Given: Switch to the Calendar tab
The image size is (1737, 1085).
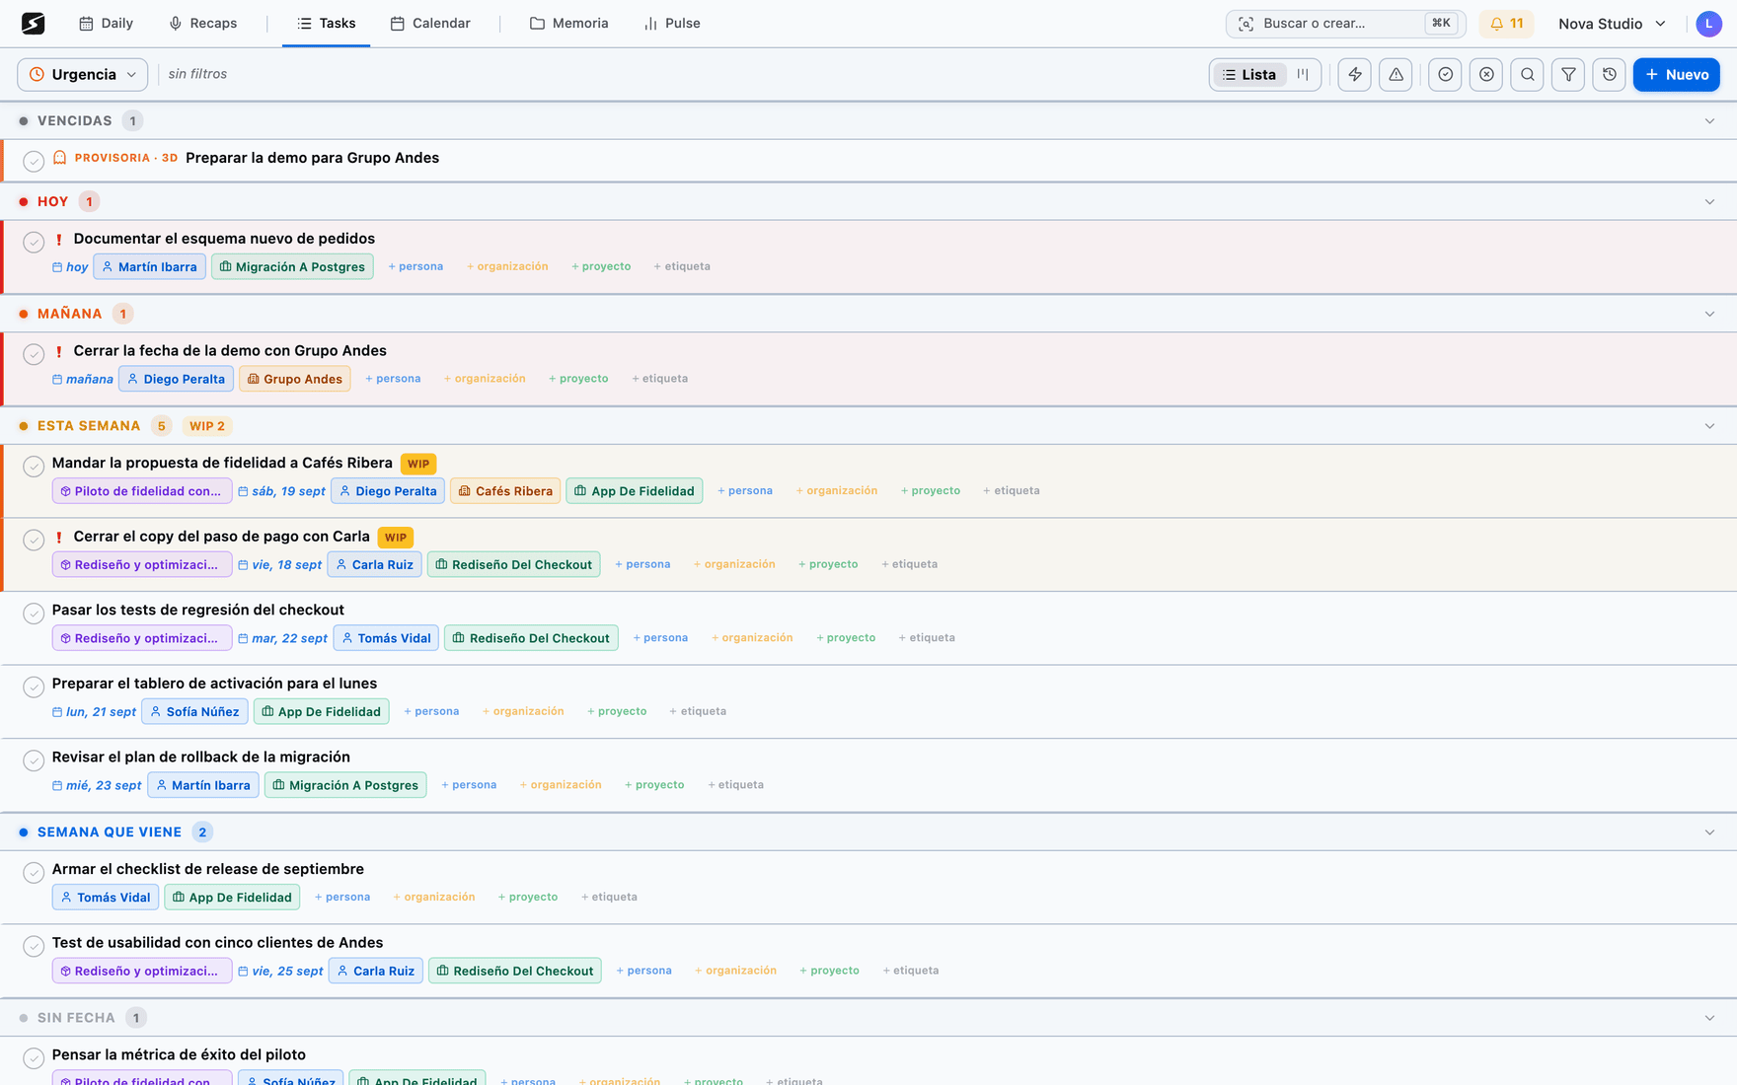Looking at the screenshot, I should pos(430,23).
